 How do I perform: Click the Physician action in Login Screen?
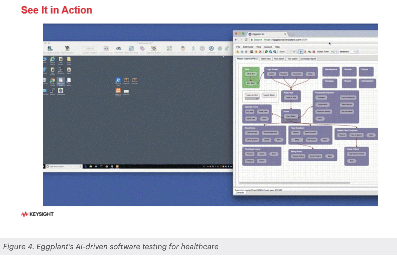tap(284, 74)
